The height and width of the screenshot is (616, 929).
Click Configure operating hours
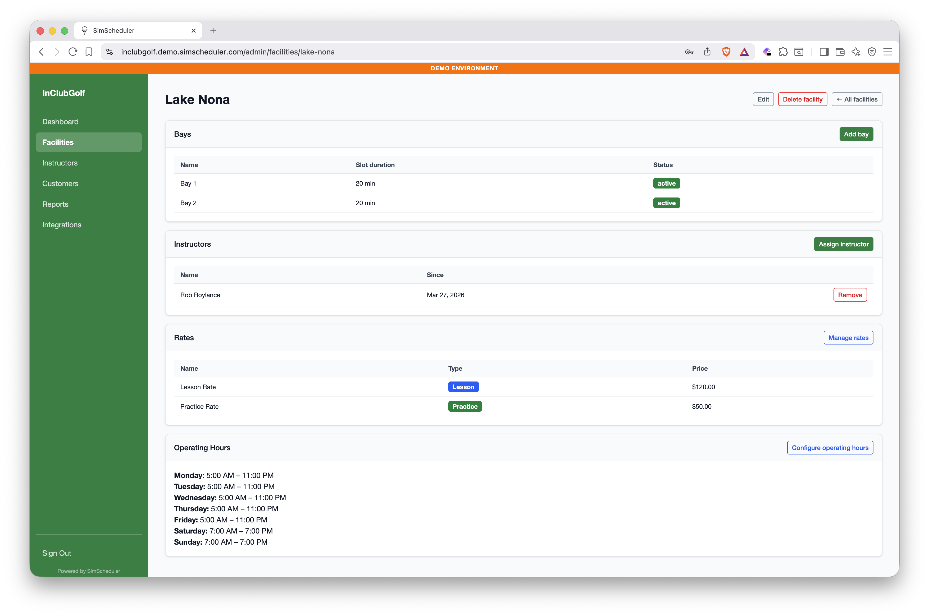[x=830, y=448]
